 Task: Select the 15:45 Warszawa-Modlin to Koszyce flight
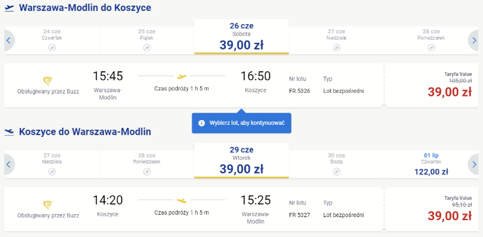click(193, 86)
